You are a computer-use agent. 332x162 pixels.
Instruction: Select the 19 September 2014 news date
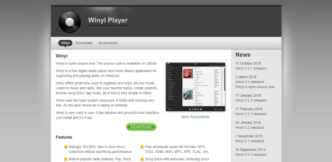coord(250,150)
